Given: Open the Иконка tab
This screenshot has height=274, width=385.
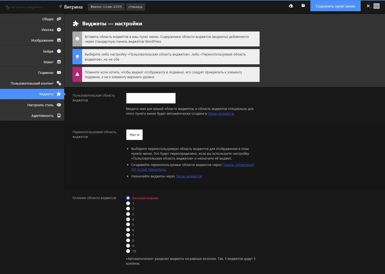Looking at the screenshot, I should [x=32, y=30].
